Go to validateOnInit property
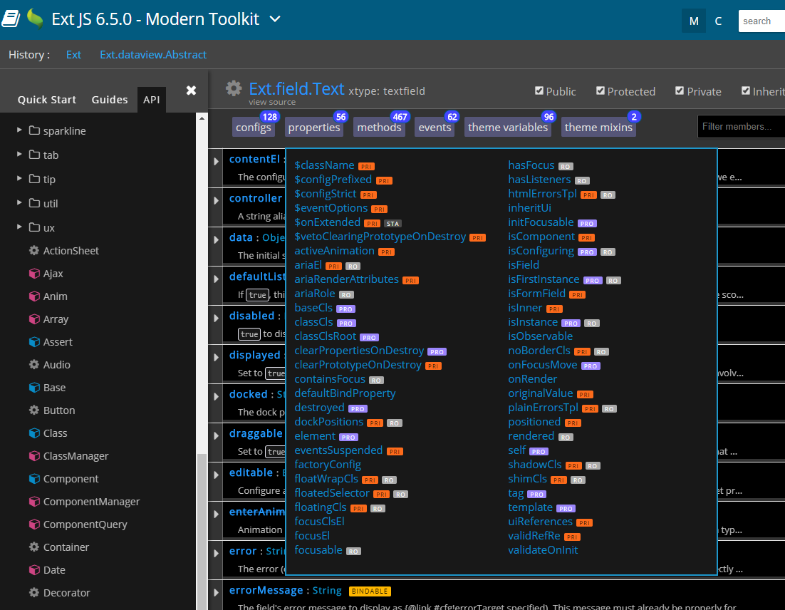Screen dimensions: 785x610 543,550
